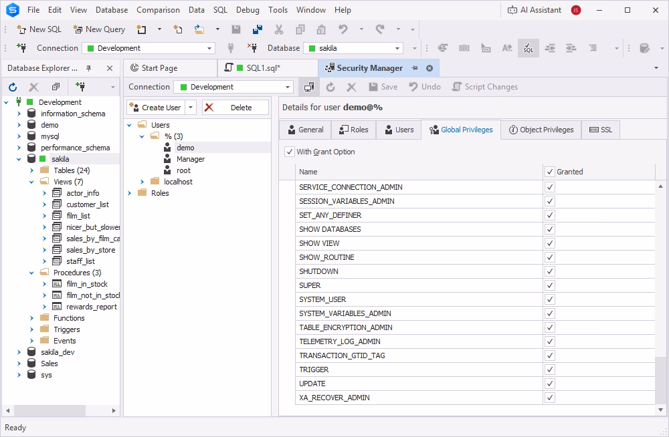Click the Script Changes button
This screenshot has width=669, height=437.
point(485,87)
